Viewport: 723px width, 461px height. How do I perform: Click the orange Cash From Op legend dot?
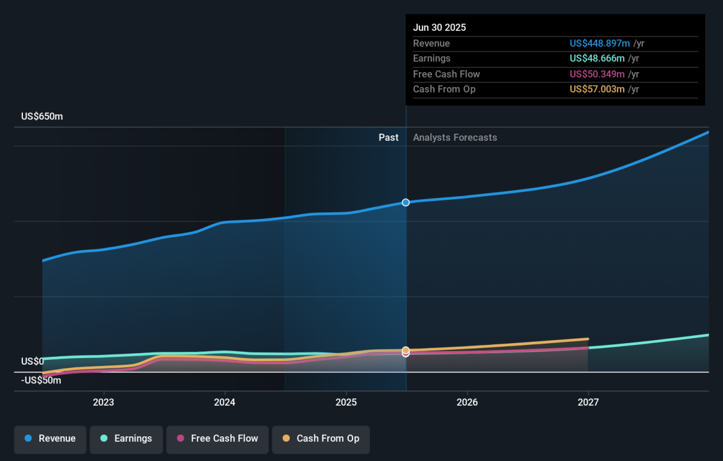coord(286,439)
